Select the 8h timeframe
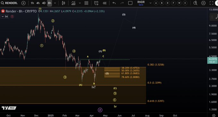Viewport: 218px width, 117px height. [x=49, y=3]
